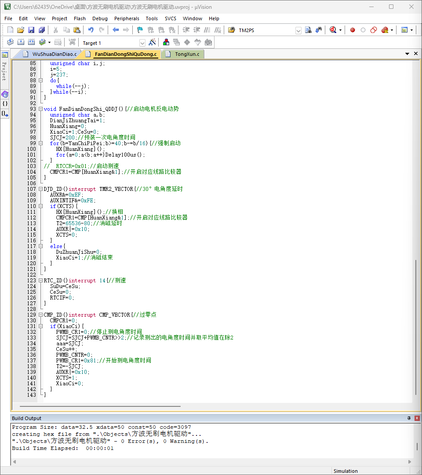Screen dimensions: 422x475
Task: Open the Project menu
Action: 59,18
